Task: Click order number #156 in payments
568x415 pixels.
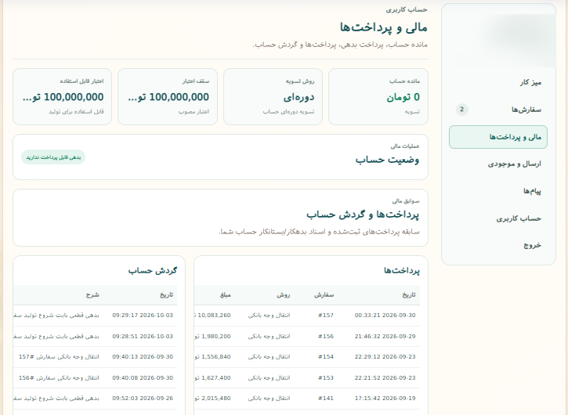Action: tap(326, 336)
